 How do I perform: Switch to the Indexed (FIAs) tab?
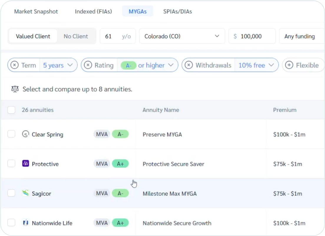pyautogui.click(x=93, y=11)
